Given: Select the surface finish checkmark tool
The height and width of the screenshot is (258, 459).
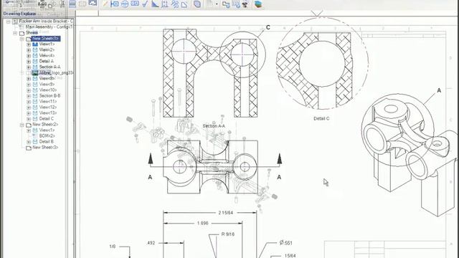Looking at the screenshot, I should click(x=145, y=4).
